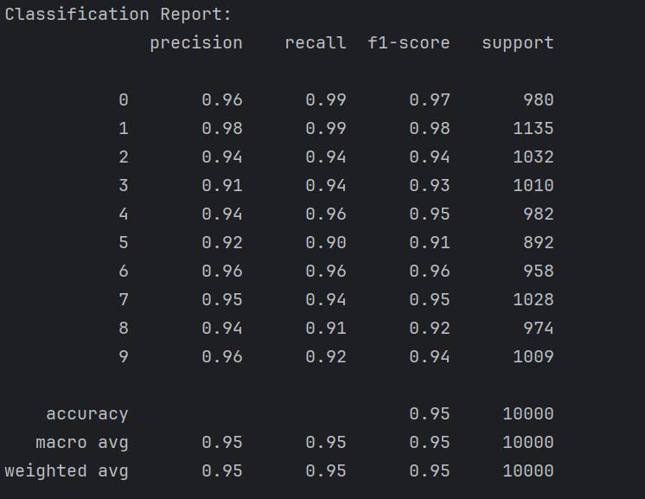Select precision value 0.91 for class 3

(x=222, y=186)
